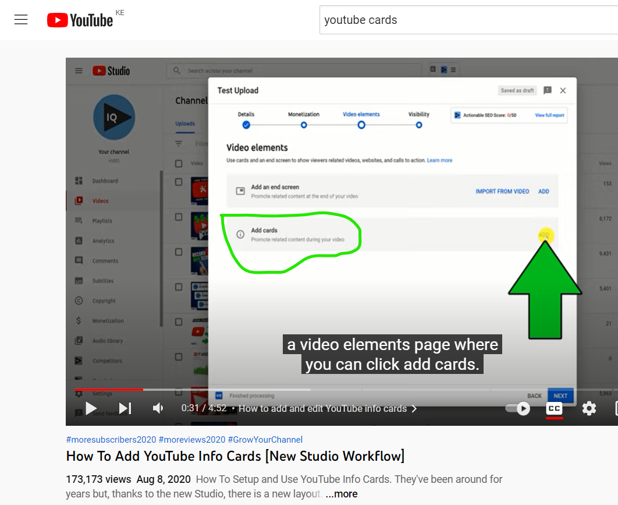This screenshot has height=505, width=618.
Task: Open the player settings gear
Action: pos(589,408)
